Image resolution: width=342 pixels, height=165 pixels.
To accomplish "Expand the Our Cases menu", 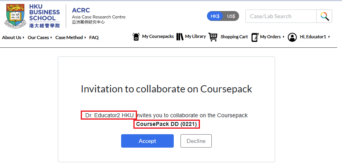I will click(40, 37).
